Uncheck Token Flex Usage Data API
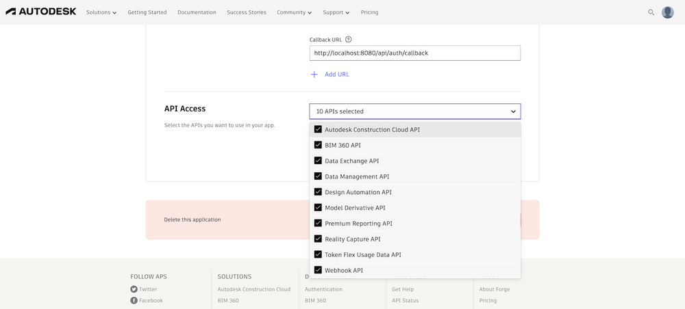Image resolution: width=685 pixels, height=309 pixels. 318,254
